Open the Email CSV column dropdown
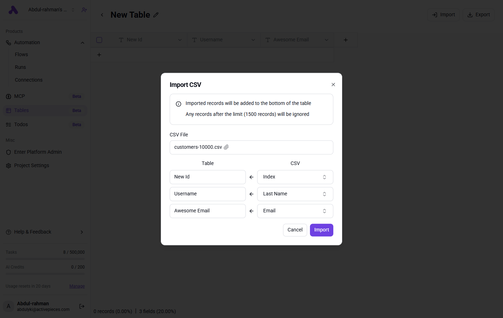This screenshot has width=503, height=318. (295, 211)
